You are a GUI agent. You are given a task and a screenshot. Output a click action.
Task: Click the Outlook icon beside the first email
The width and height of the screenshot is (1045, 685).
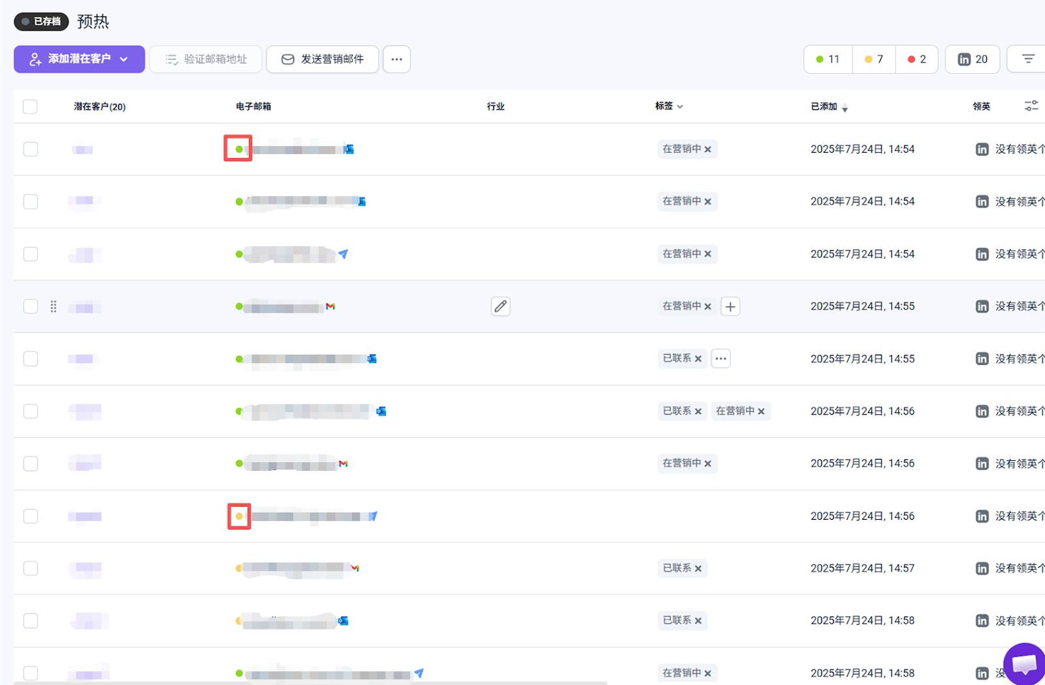click(x=349, y=149)
